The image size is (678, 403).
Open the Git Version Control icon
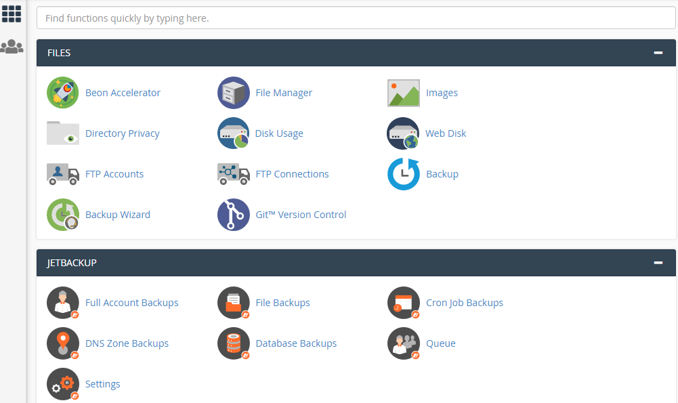[x=234, y=215]
